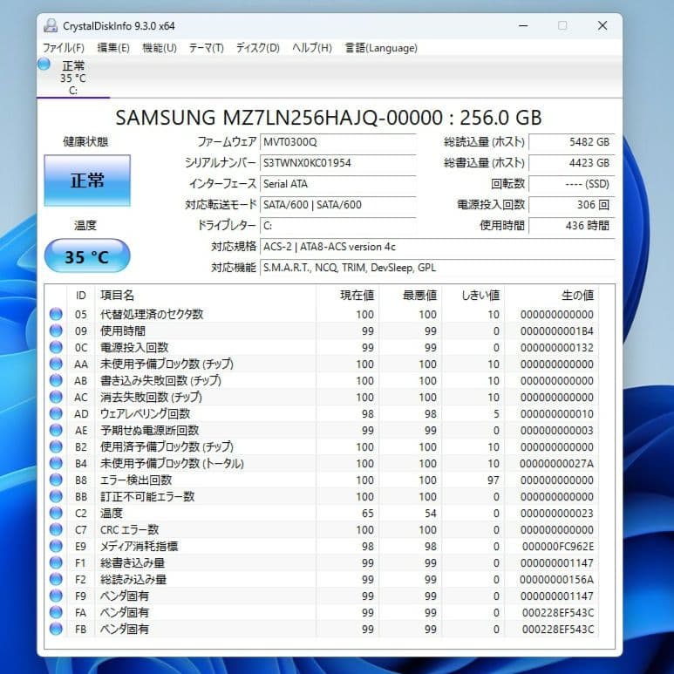The image size is (674, 674).
Task: Click status orb of row 09 使用時間
Action: click(x=56, y=330)
